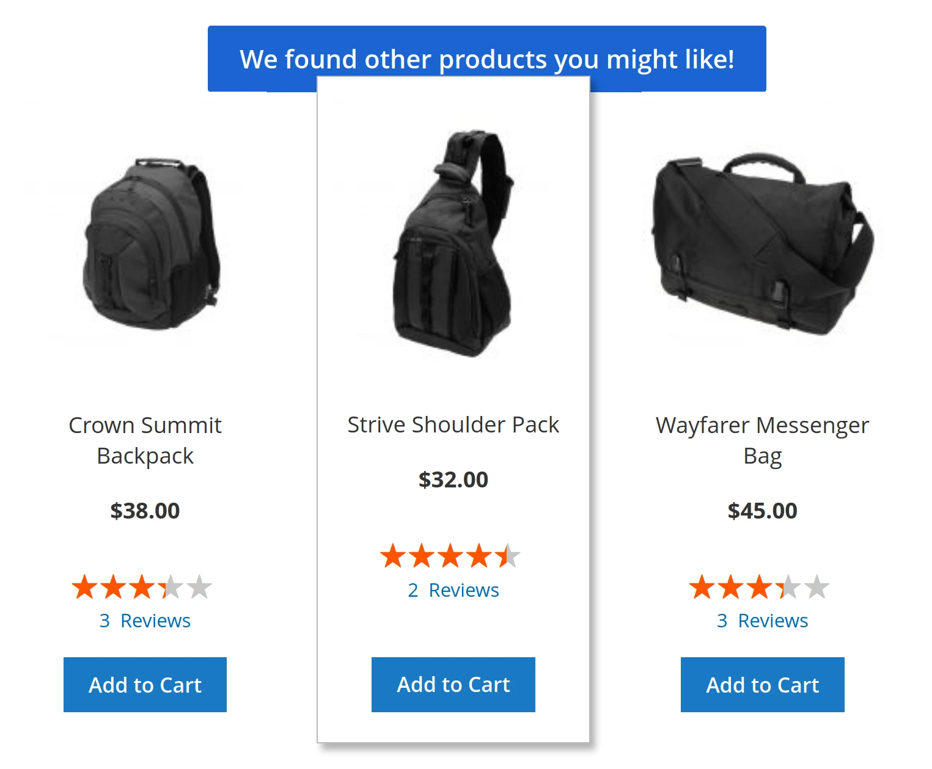Click the $38.00 price of Crown Summit Backpack
This screenshot has width=932, height=769.
[144, 511]
